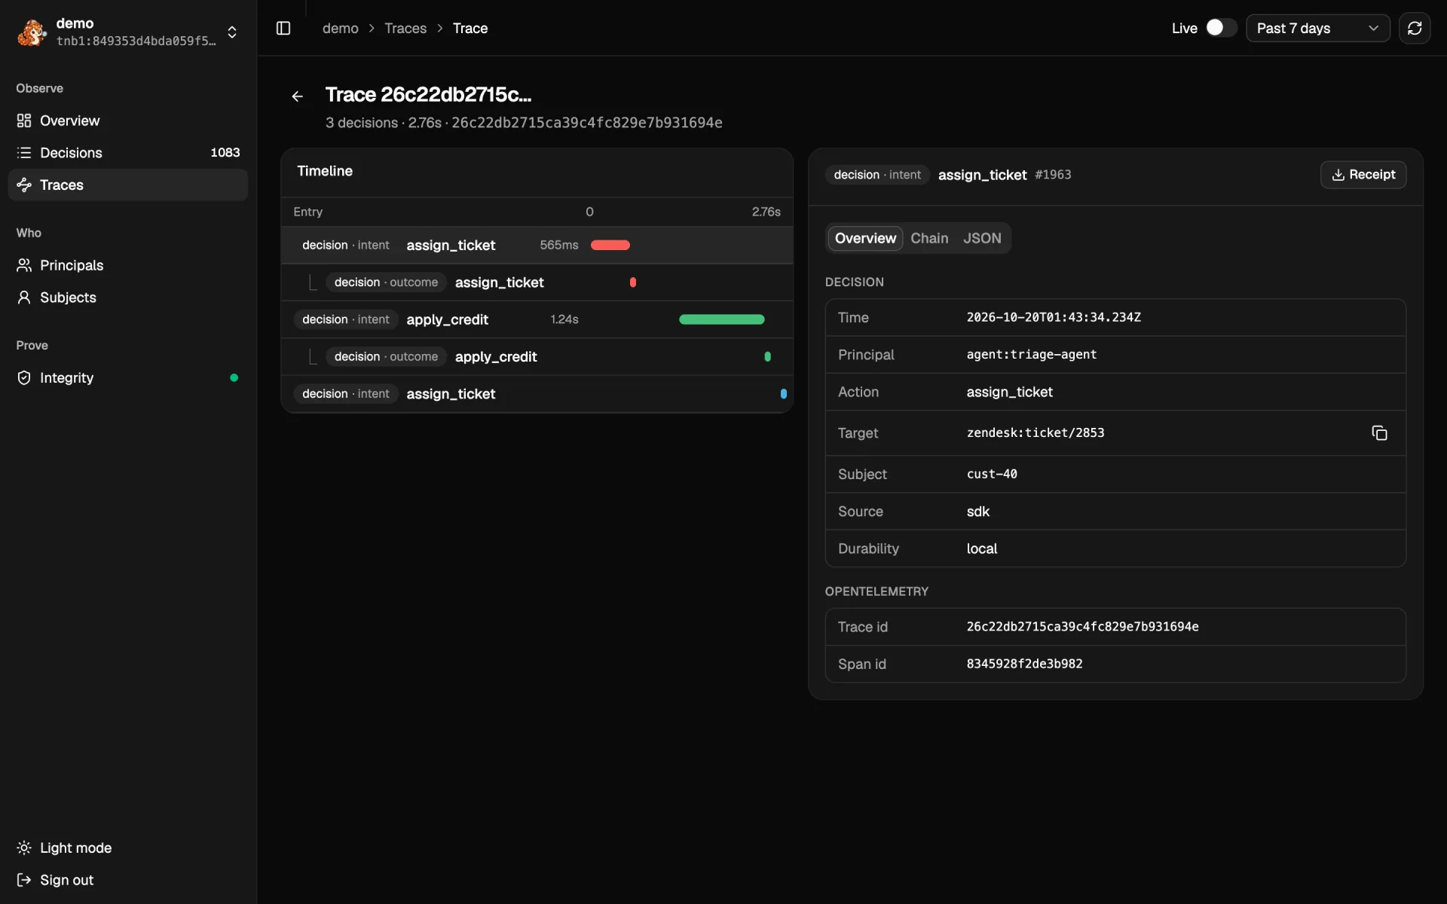1447x904 pixels.
Task: Click the refresh icon button
Action: point(1415,28)
